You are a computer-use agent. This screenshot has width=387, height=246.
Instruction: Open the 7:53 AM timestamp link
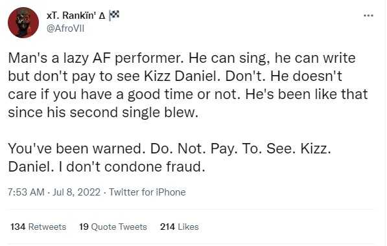(x=26, y=192)
